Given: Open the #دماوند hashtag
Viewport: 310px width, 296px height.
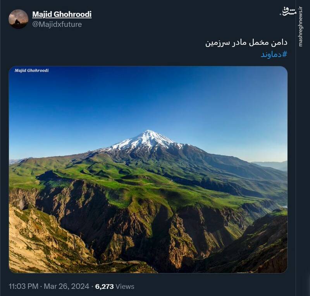Looking at the screenshot, I should click(274, 54).
